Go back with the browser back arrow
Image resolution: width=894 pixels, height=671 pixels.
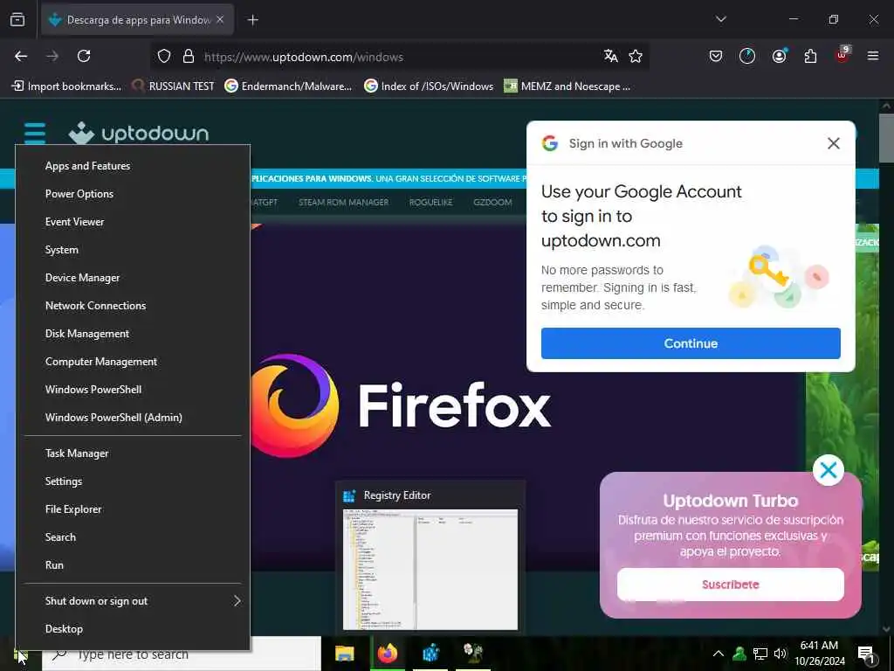(21, 56)
